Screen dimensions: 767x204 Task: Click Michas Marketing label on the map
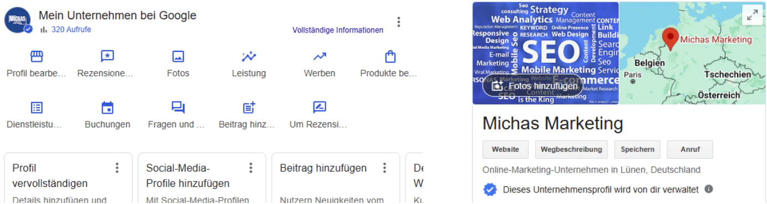point(716,39)
